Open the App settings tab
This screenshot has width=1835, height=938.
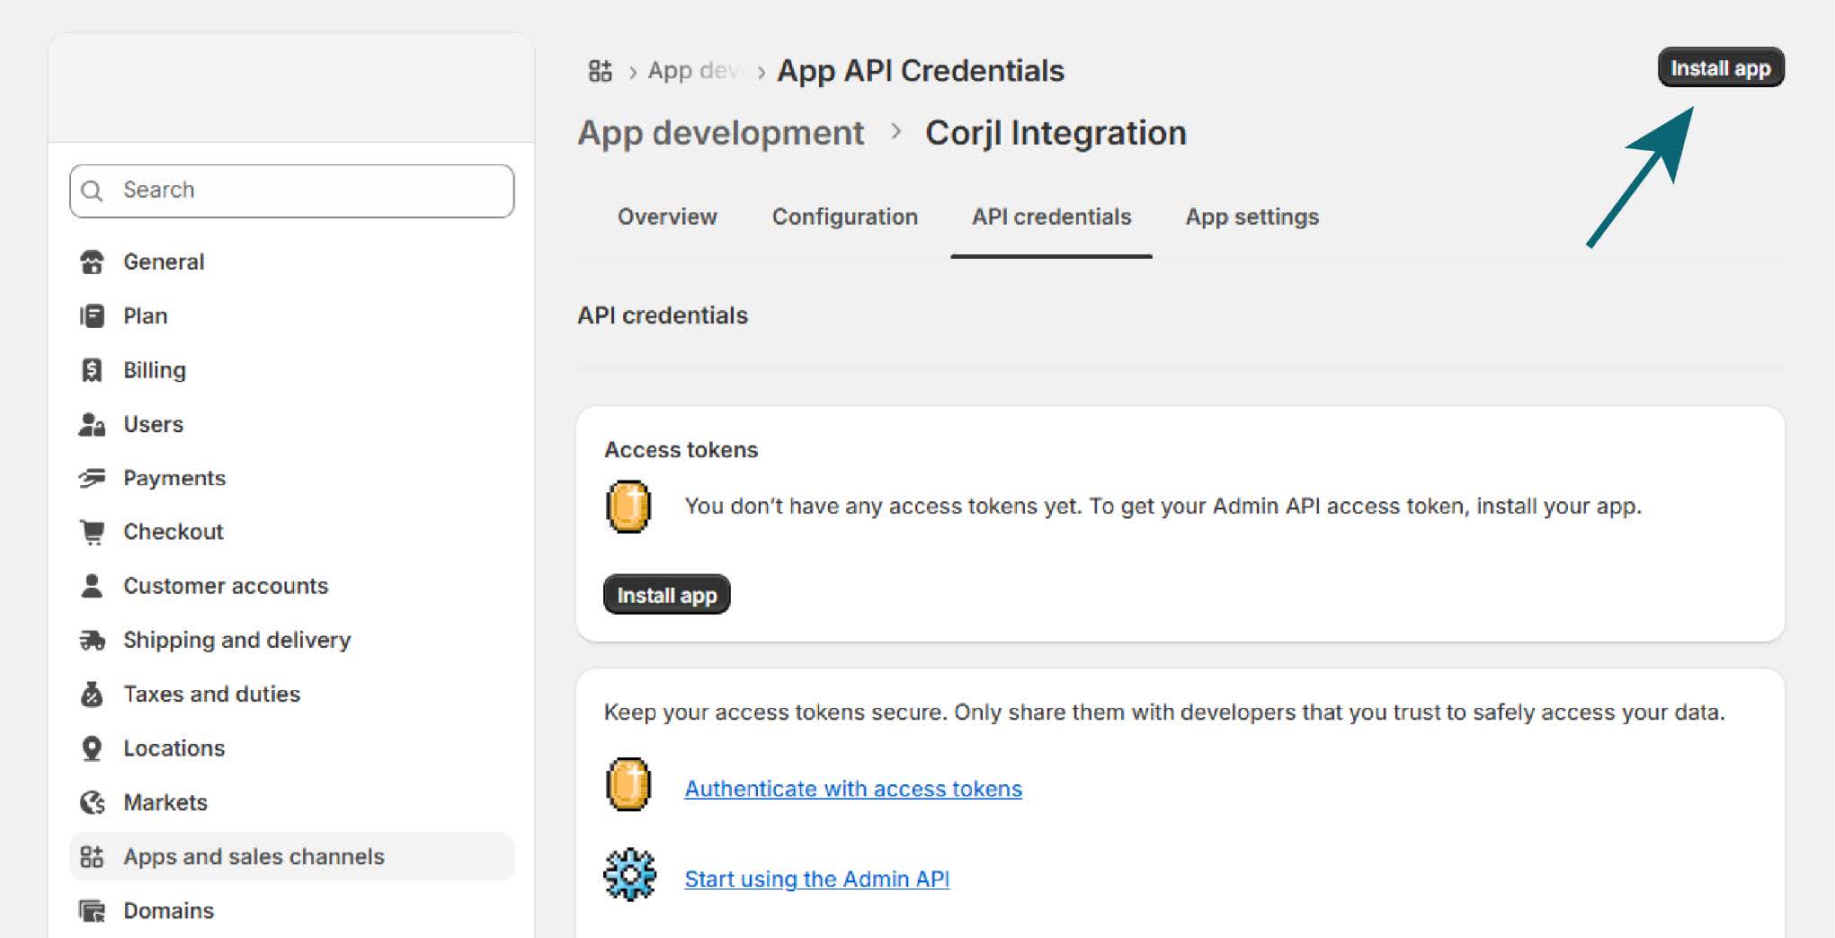point(1252,217)
